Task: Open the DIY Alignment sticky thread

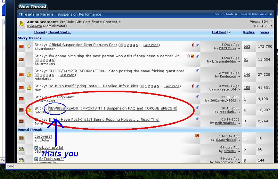Action: (61, 97)
